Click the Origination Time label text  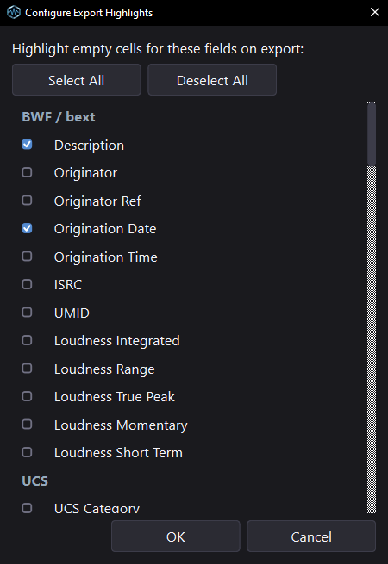(x=105, y=257)
